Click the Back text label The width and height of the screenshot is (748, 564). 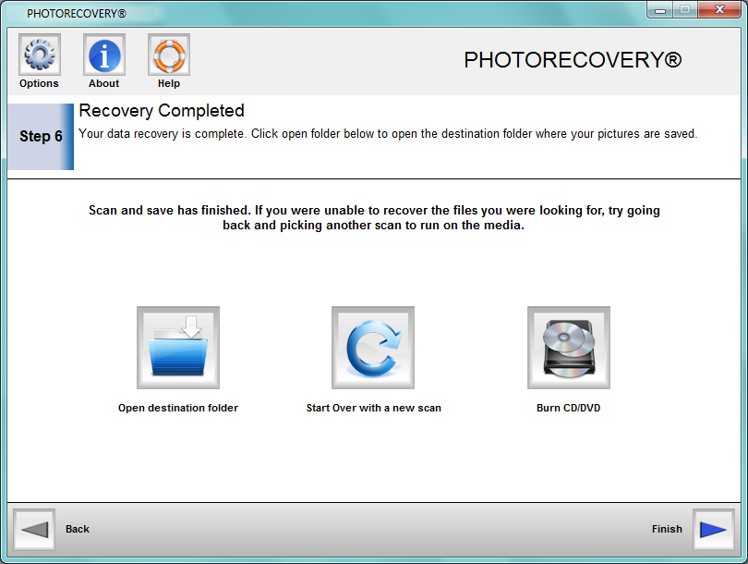(78, 529)
